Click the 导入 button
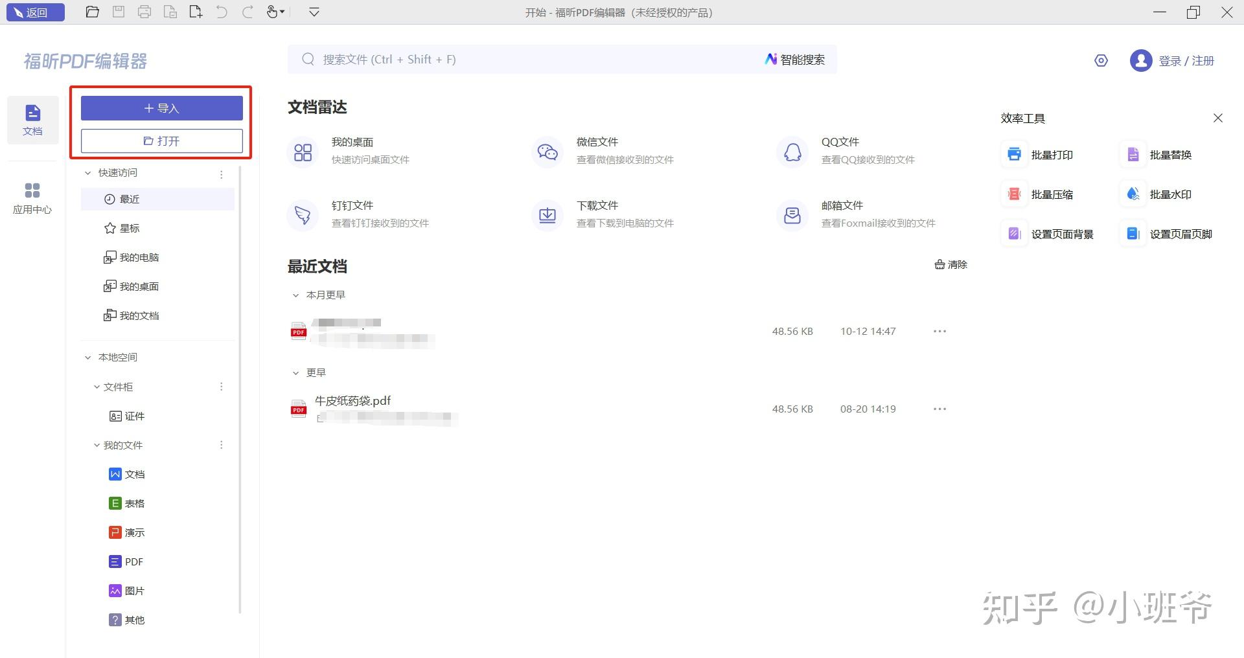 [161, 108]
